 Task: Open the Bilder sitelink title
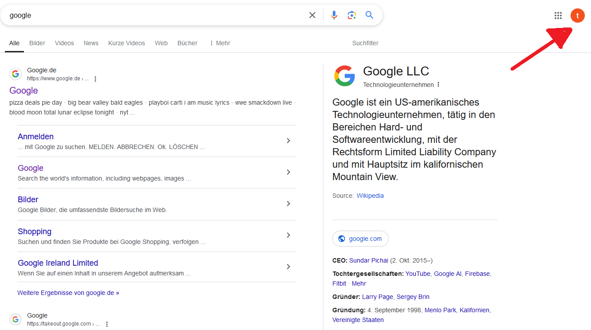pyautogui.click(x=28, y=200)
